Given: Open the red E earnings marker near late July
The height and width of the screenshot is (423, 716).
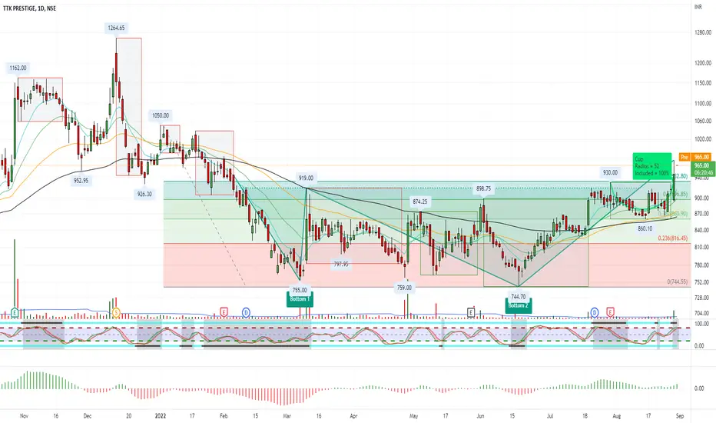Looking at the screenshot, I should point(610,313).
